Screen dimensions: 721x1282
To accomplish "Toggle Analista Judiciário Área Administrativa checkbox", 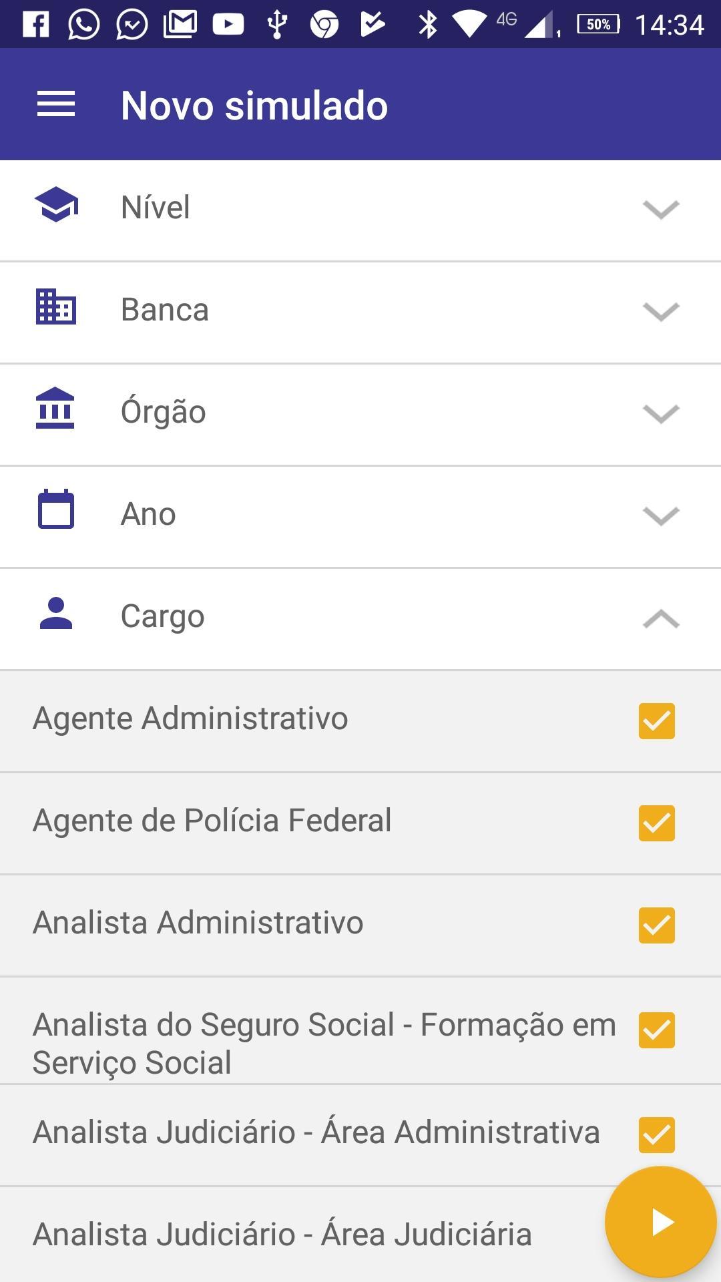I will [657, 1135].
